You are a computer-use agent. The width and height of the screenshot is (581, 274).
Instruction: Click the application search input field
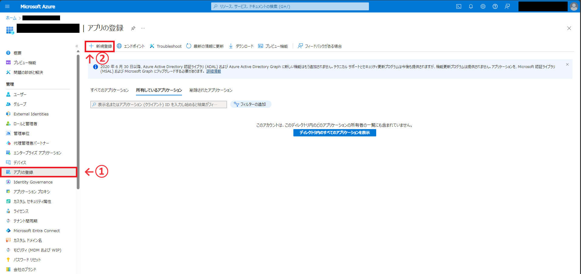(x=158, y=104)
